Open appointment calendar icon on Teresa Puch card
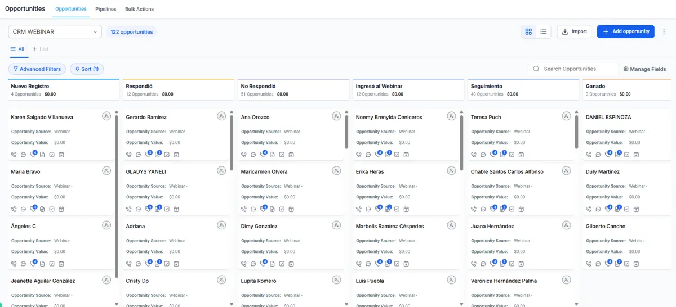The width and height of the screenshot is (676, 307). click(521, 155)
